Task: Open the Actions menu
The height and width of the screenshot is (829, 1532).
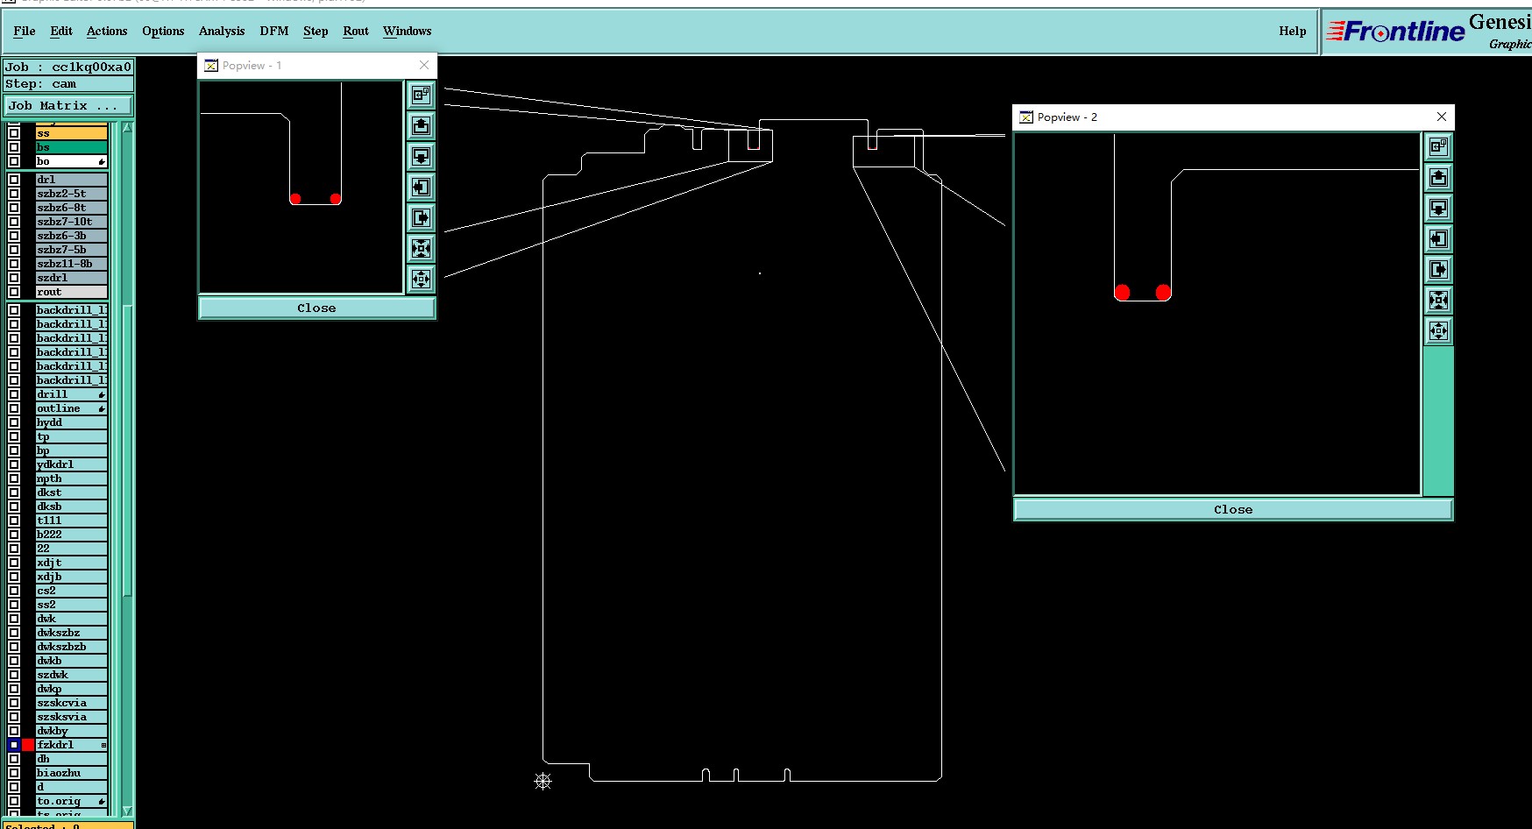Action: 107,32
